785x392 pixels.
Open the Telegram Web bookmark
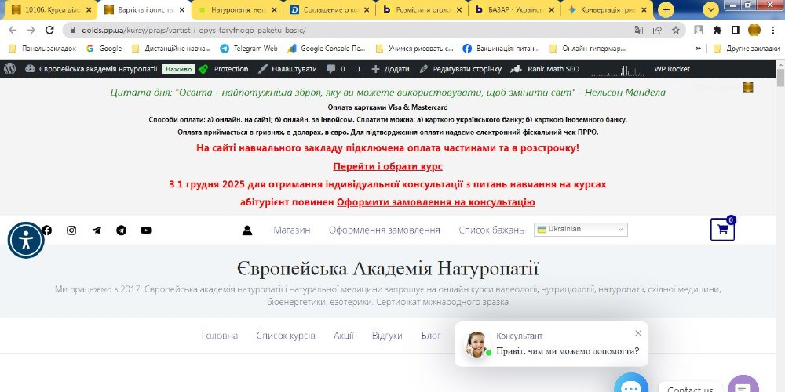(249, 49)
